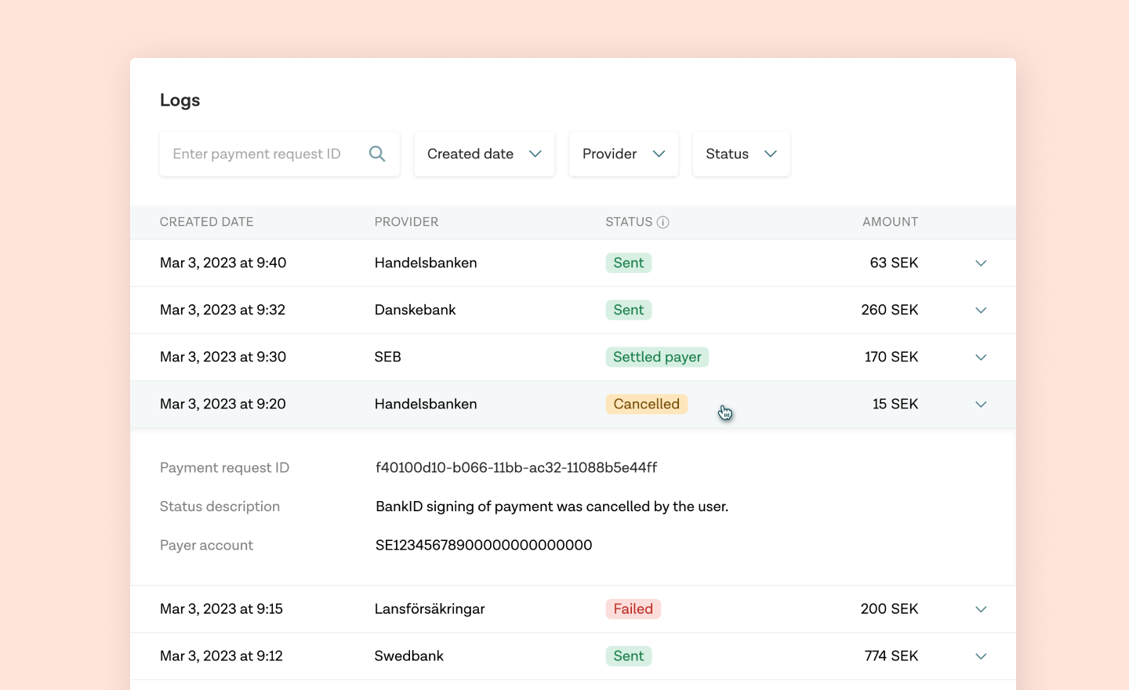Click the Failed badge for Lansförsäkringar
1129x690 pixels.
point(633,608)
